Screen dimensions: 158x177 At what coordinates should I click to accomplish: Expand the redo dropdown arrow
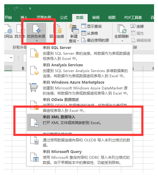(x=22, y=8)
